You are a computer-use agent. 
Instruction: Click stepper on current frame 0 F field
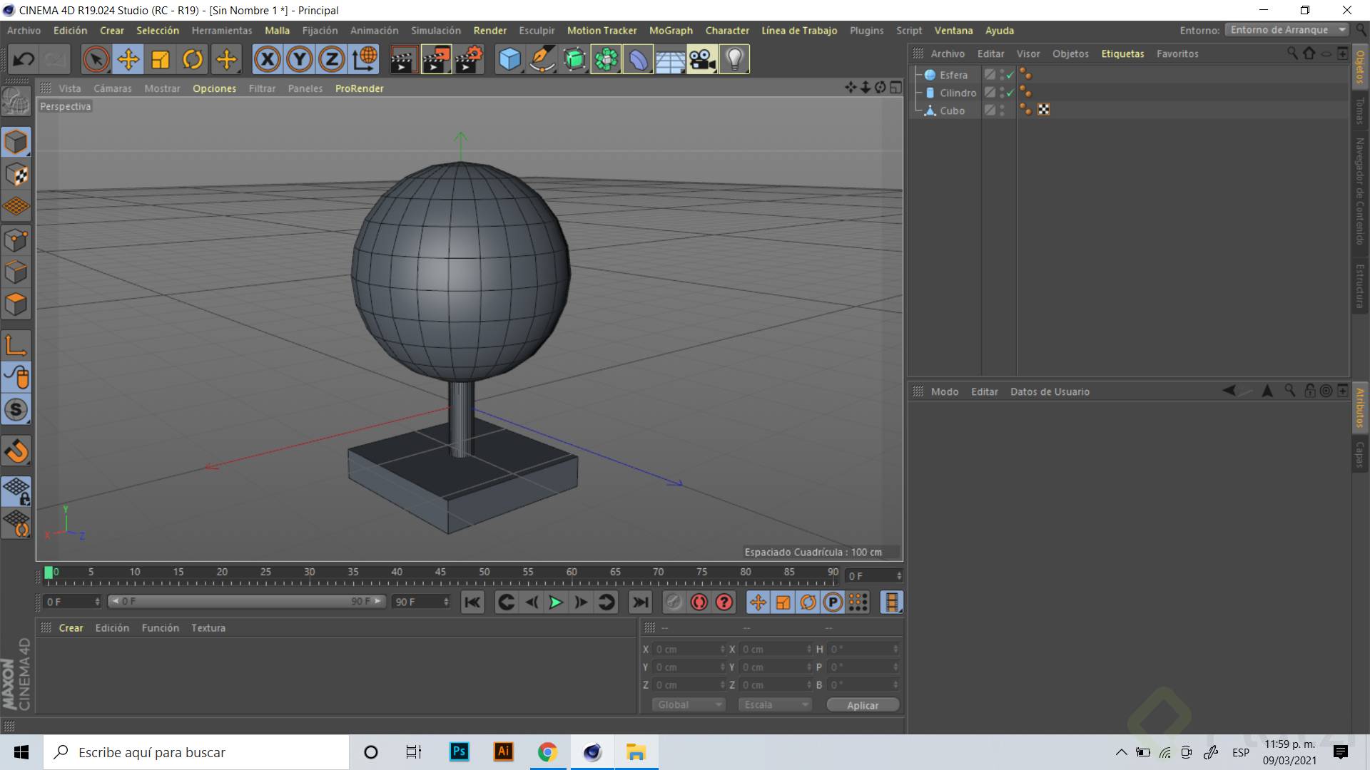tap(898, 575)
